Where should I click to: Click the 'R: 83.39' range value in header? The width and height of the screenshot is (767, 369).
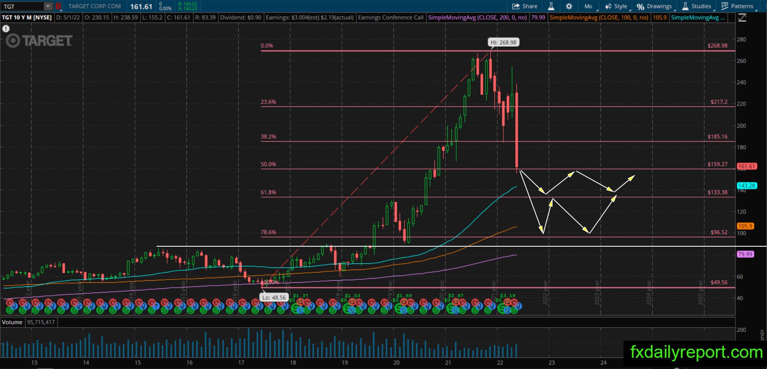click(x=205, y=18)
